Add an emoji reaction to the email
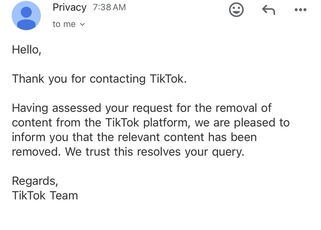Image resolution: width=321 pixels, height=230 pixels. pyautogui.click(x=236, y=9)
